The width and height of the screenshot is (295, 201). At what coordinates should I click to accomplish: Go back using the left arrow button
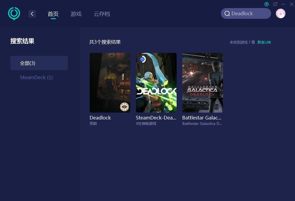(32, 14)
